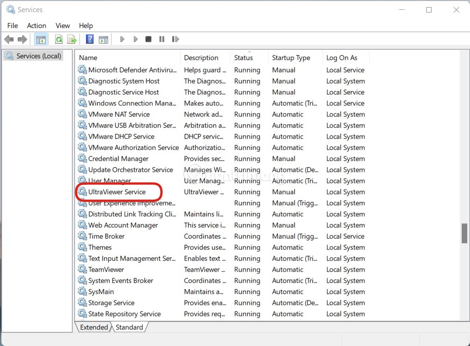Image resolution: width=470 pixels, height=346 pixels.
Task: Select VMware Authorization Service entry
Action: point(222,148)
